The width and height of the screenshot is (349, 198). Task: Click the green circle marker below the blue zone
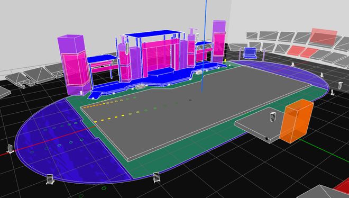(104, 188)
